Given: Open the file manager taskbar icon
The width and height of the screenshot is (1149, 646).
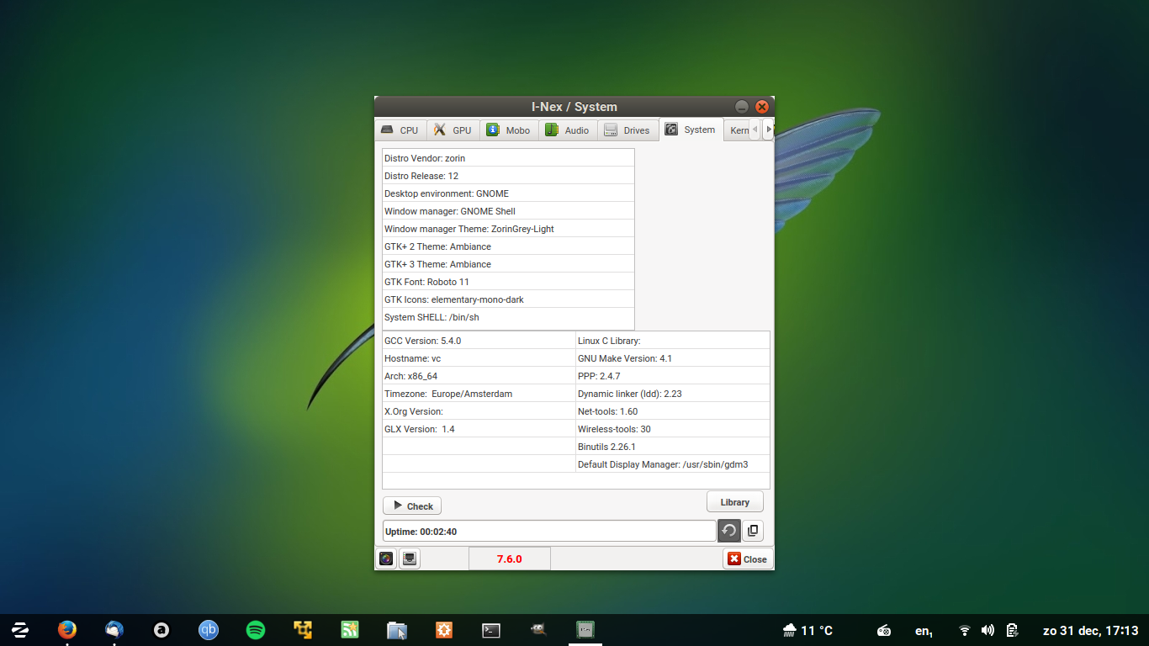Looking at the screenshot, I should pos(397,630).
